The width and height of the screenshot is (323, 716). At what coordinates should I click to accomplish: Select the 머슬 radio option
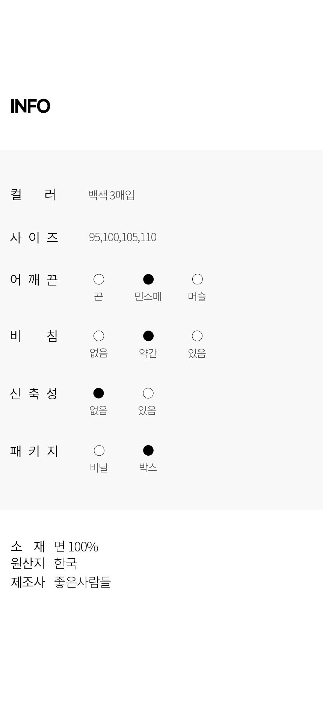197,279
